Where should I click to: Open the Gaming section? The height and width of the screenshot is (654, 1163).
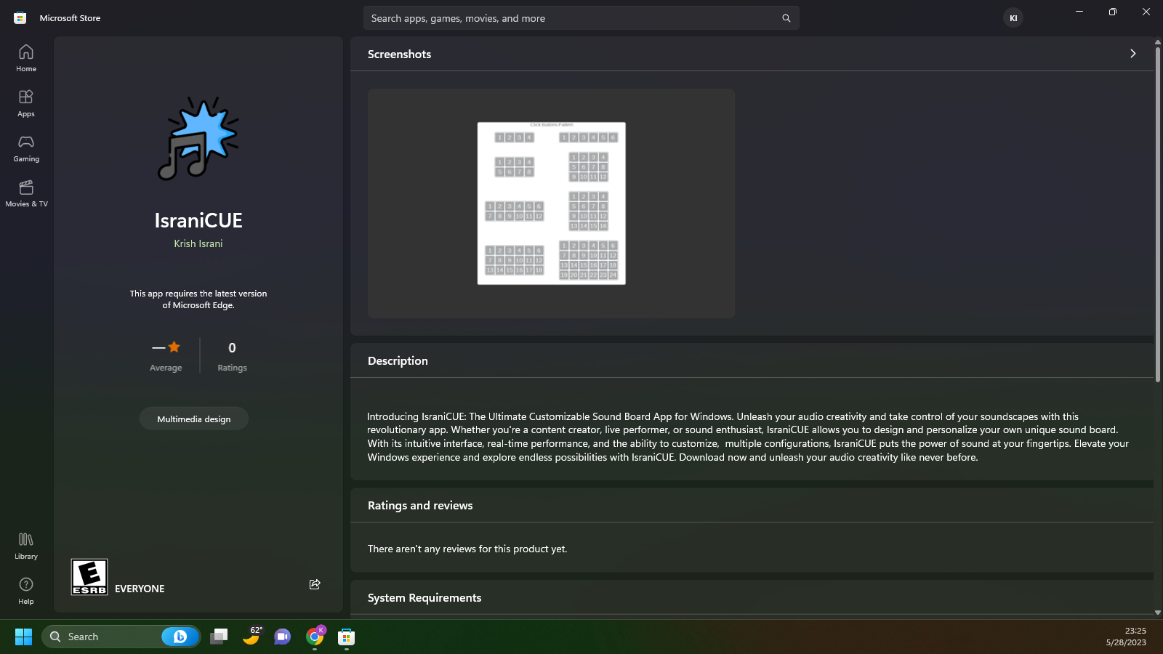(26, 148)
